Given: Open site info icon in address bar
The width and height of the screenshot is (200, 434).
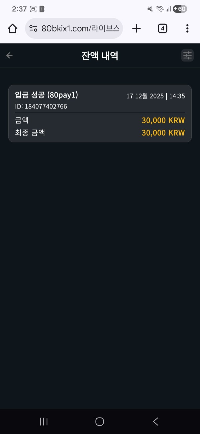Looking at the screenshot, I should (33, 29).
